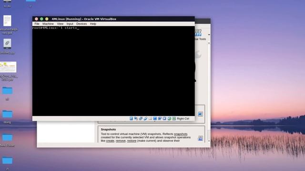Select the 'New Folder' desktop folder
305x171 pixels.
pos(7,140)
